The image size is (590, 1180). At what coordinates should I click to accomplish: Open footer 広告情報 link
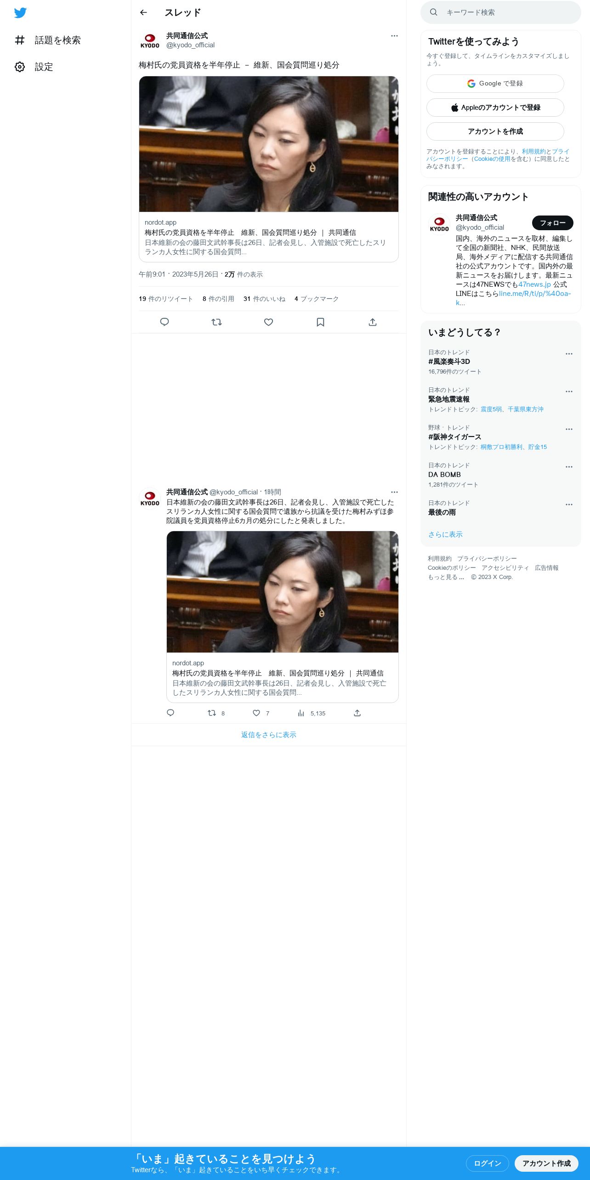(547, 568)
